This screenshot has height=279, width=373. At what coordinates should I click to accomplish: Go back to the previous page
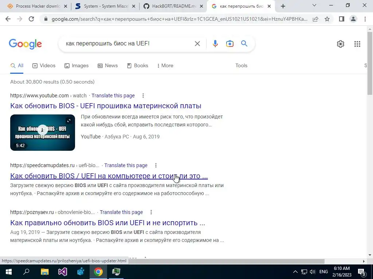point(8,19)
